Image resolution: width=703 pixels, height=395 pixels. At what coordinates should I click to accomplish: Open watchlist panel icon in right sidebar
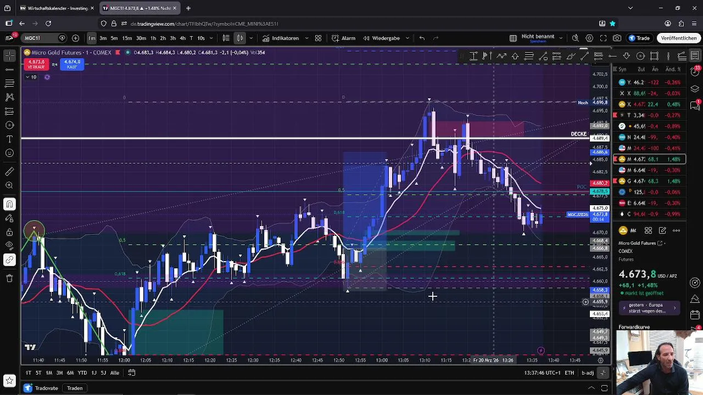(695, 56)
